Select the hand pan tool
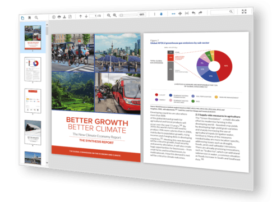 click(x=161, y=14)
